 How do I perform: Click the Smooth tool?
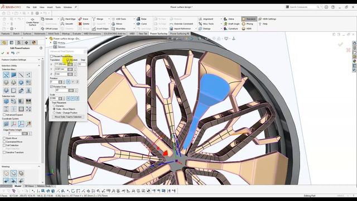point(67,23)
